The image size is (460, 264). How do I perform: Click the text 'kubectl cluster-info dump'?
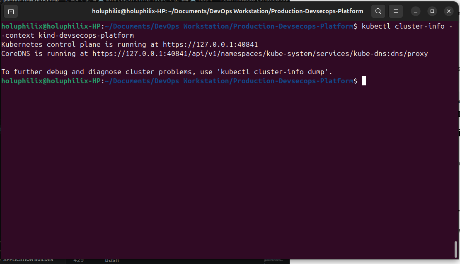[273, 72]
